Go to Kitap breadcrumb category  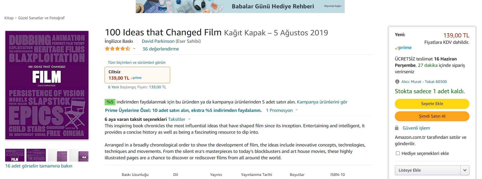(9, 18)
